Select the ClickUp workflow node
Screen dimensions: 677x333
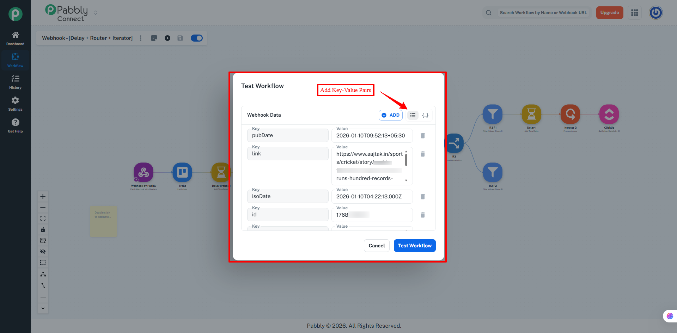pyautogui.click(x=609, y=114)
